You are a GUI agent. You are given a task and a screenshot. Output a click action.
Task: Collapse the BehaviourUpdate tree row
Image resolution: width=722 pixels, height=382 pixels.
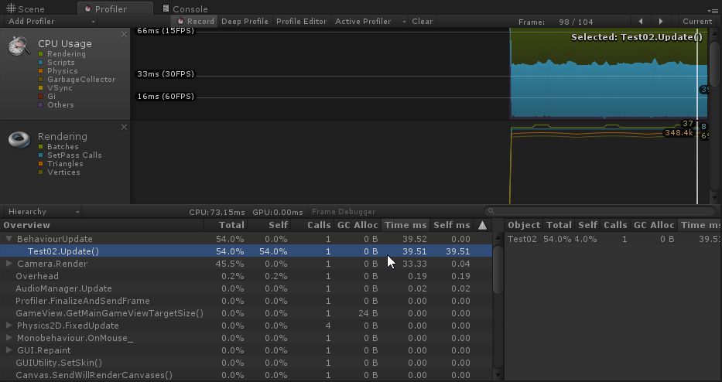tap(9, 239)
